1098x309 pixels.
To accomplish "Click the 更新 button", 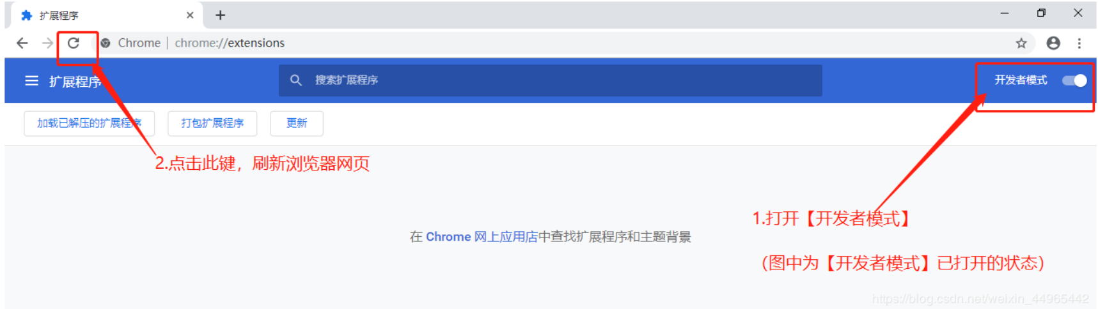I will [297, 123].
